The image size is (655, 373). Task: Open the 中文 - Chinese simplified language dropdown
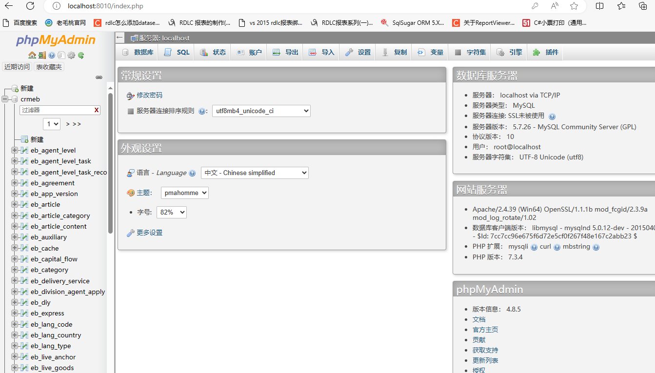[x=255, y=173]
